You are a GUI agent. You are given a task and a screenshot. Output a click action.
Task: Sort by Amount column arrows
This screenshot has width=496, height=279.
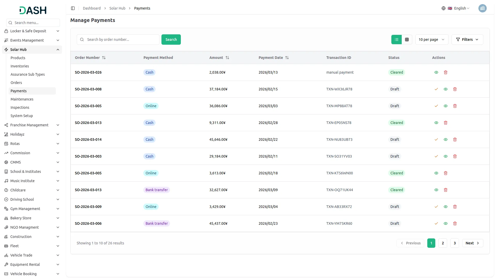(x=227, y=58)
